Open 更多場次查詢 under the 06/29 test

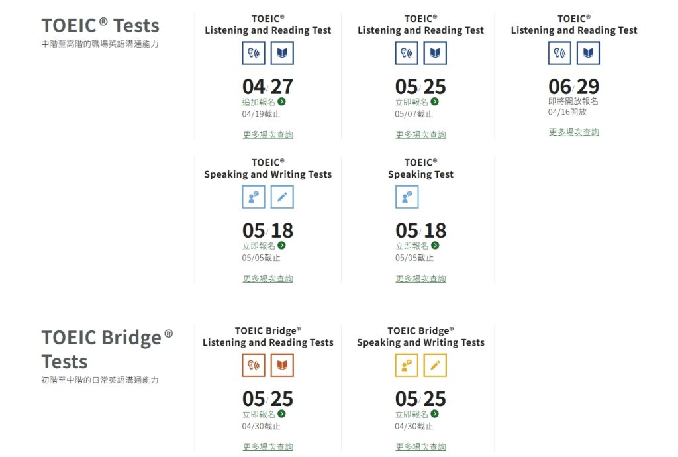tap(573, 132)
